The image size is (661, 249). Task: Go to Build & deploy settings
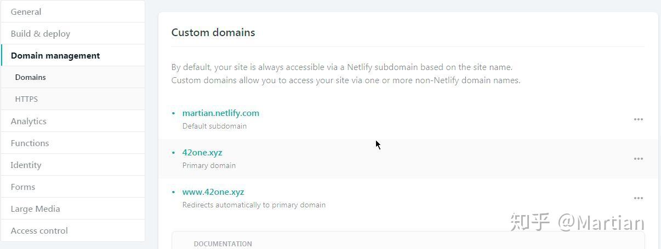click(x=41, y=33)
